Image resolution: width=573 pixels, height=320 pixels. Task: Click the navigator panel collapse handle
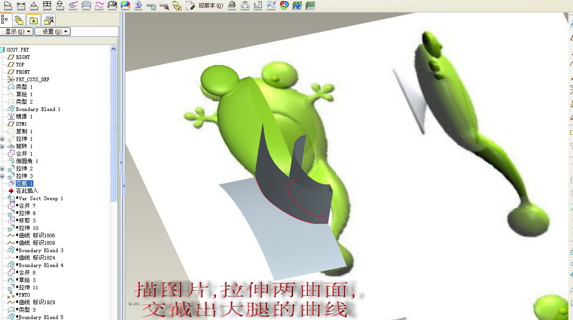tap(121, 163)
